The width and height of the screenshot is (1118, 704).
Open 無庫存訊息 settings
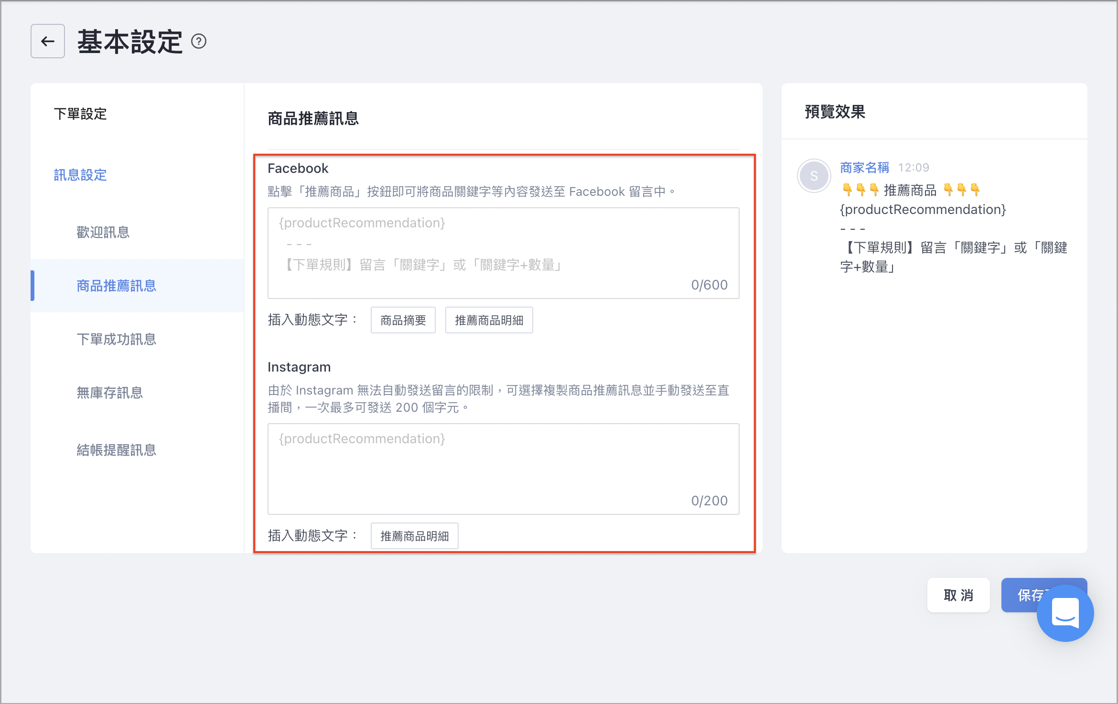tap(110, 393)
